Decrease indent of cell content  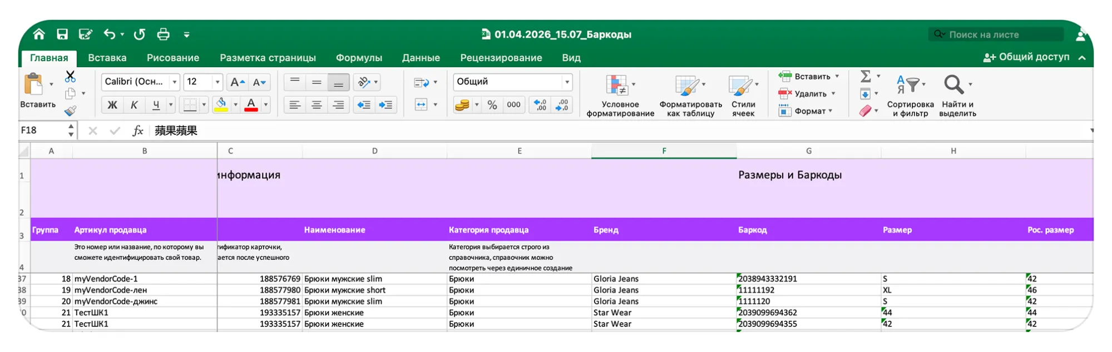tap(364, 105)
